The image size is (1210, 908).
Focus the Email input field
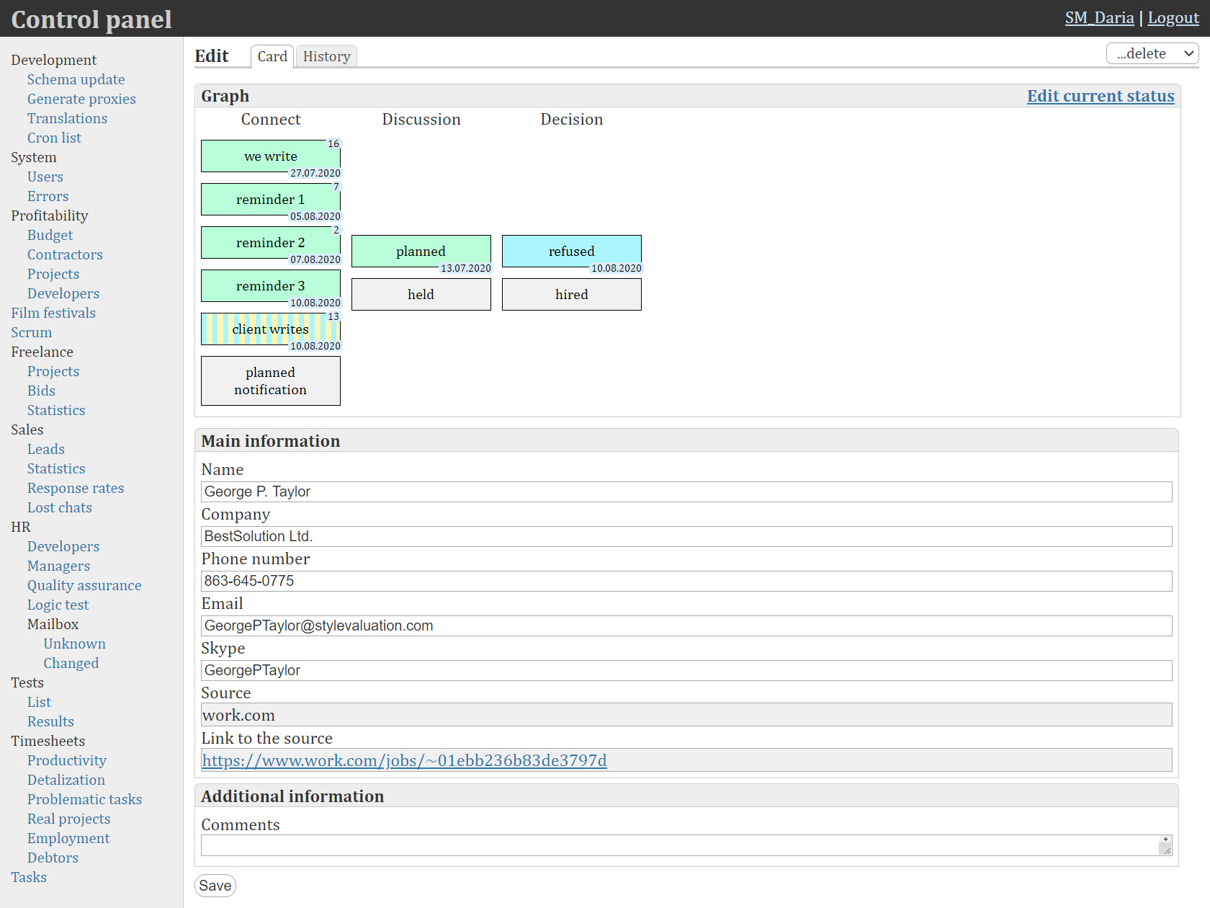tap(686, 626)
